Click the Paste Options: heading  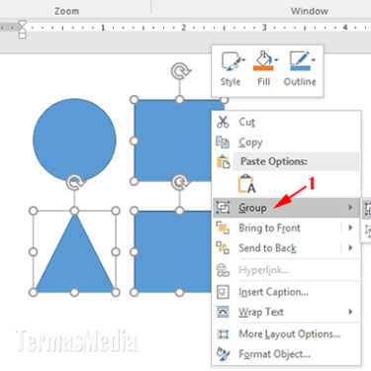[x=274, y=161]
